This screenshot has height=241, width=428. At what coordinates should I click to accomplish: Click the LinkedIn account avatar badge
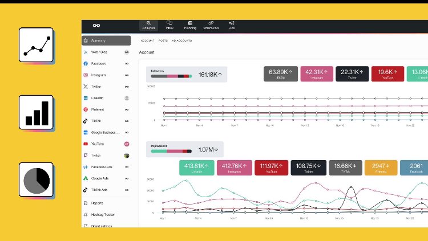click(x=127, y=98)
